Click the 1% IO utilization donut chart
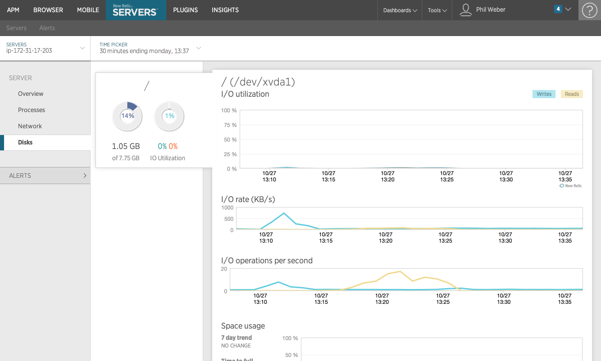 click(169, 116)
